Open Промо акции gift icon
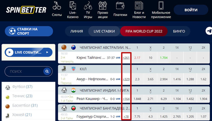The image size is (212, 121). tap(103, 5)
